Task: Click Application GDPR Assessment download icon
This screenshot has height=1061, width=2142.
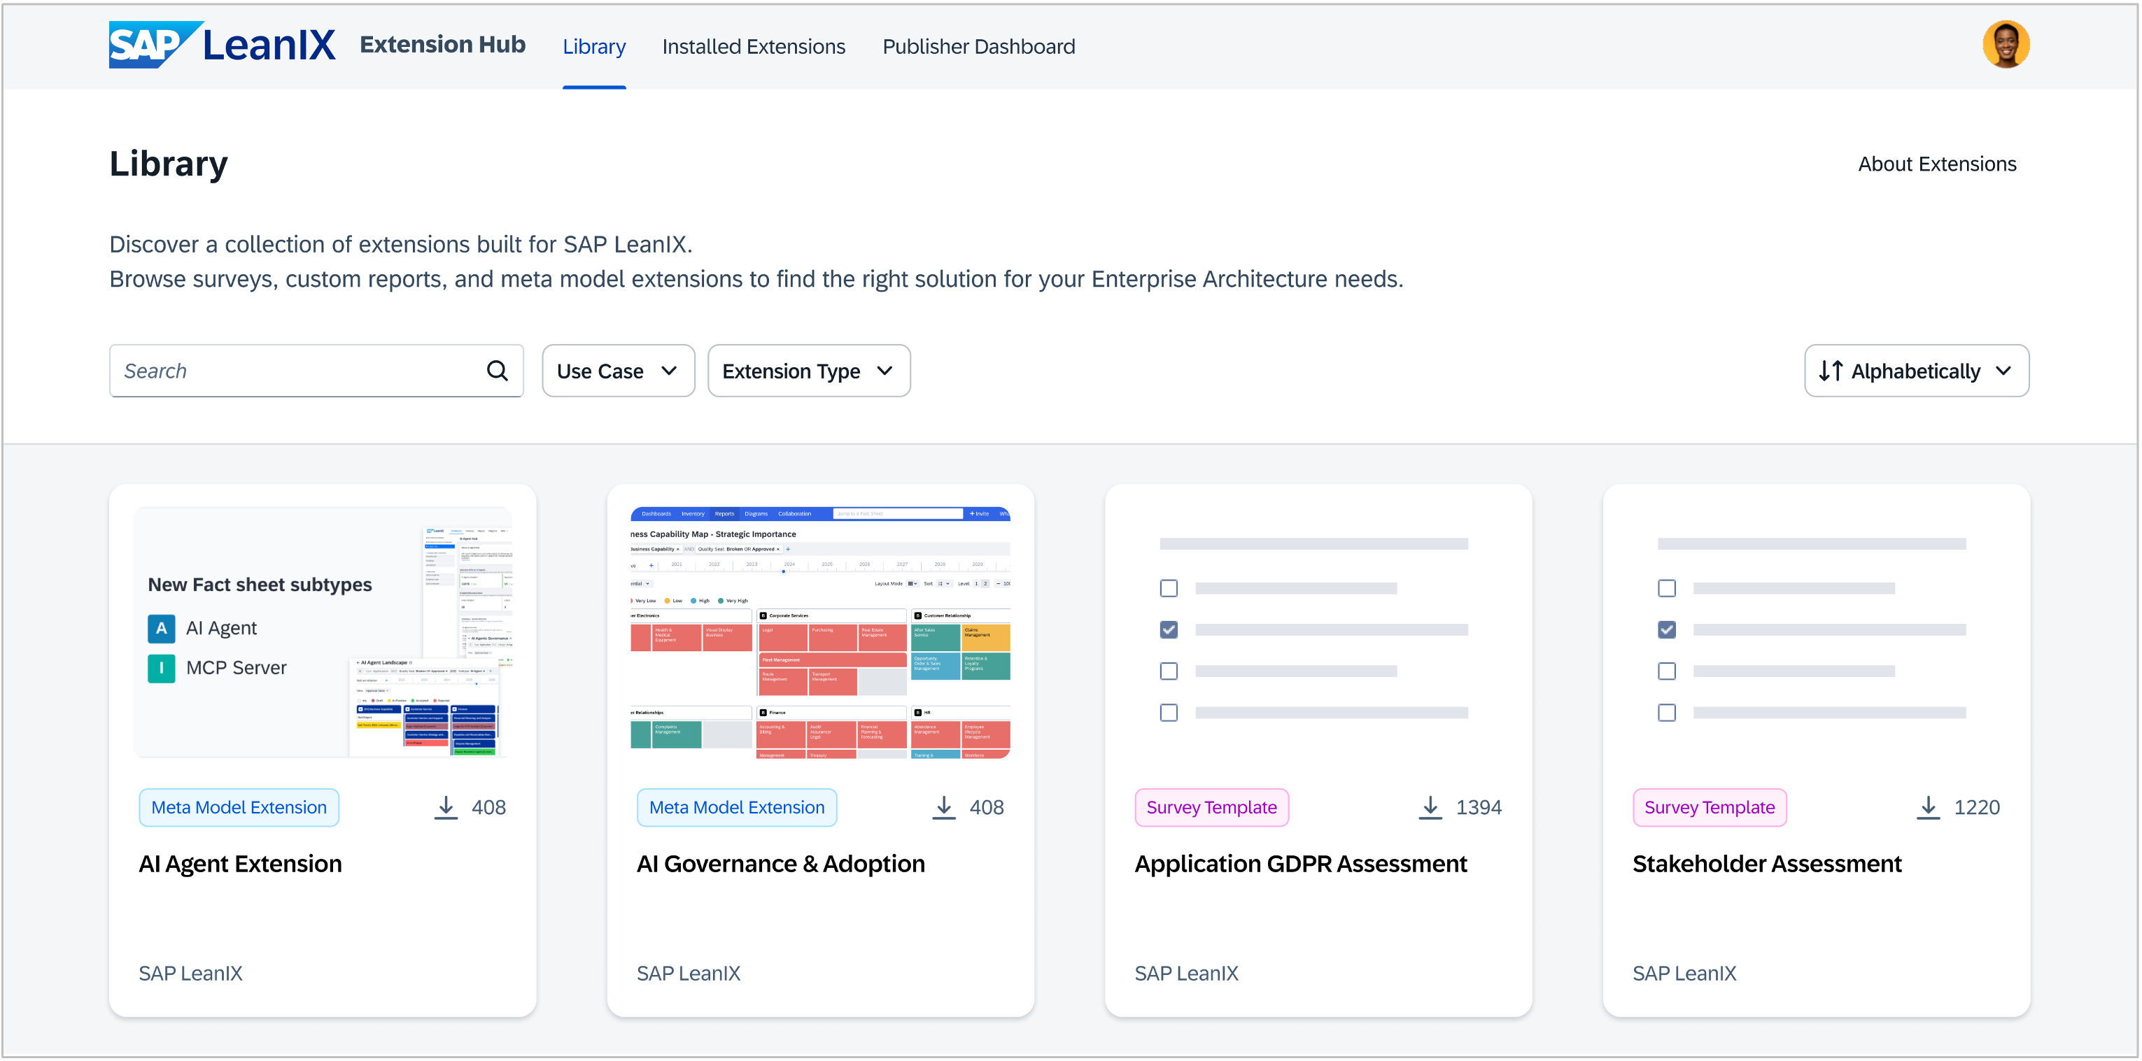Action: point(1430,806)
